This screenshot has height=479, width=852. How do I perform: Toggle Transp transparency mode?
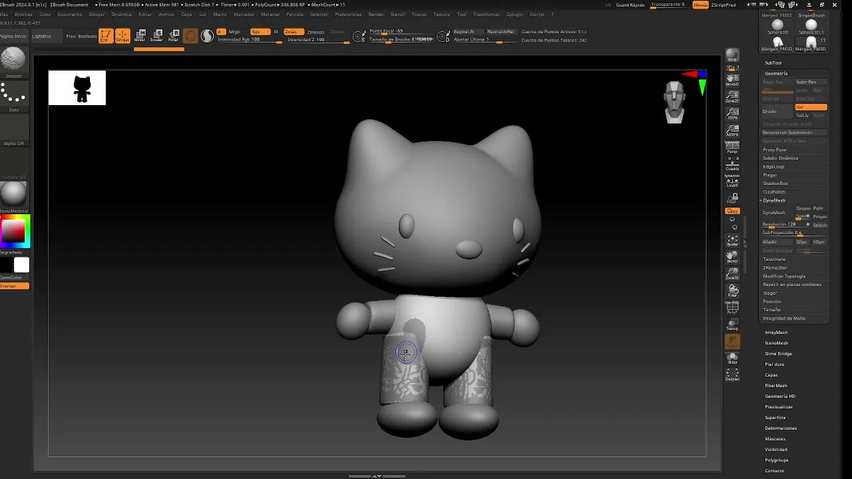tap(732, 324)
